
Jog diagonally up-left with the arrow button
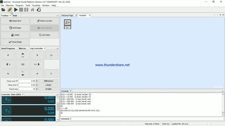pyautogui.click(x=8, y=55)
